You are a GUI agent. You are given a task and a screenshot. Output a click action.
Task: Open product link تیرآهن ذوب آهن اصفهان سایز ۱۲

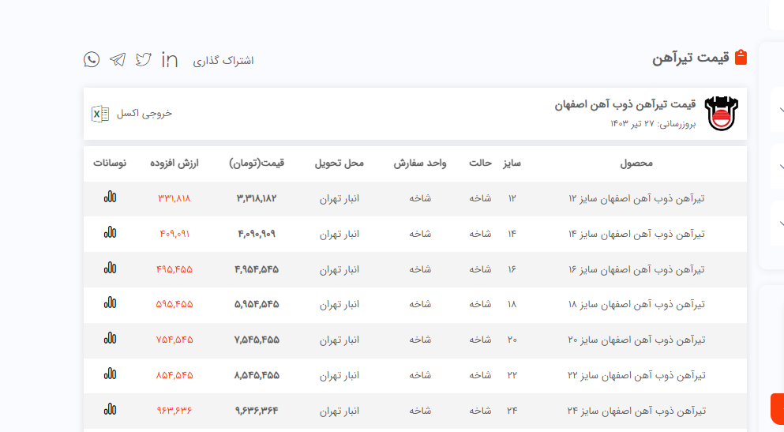click(x=636, y=198)
